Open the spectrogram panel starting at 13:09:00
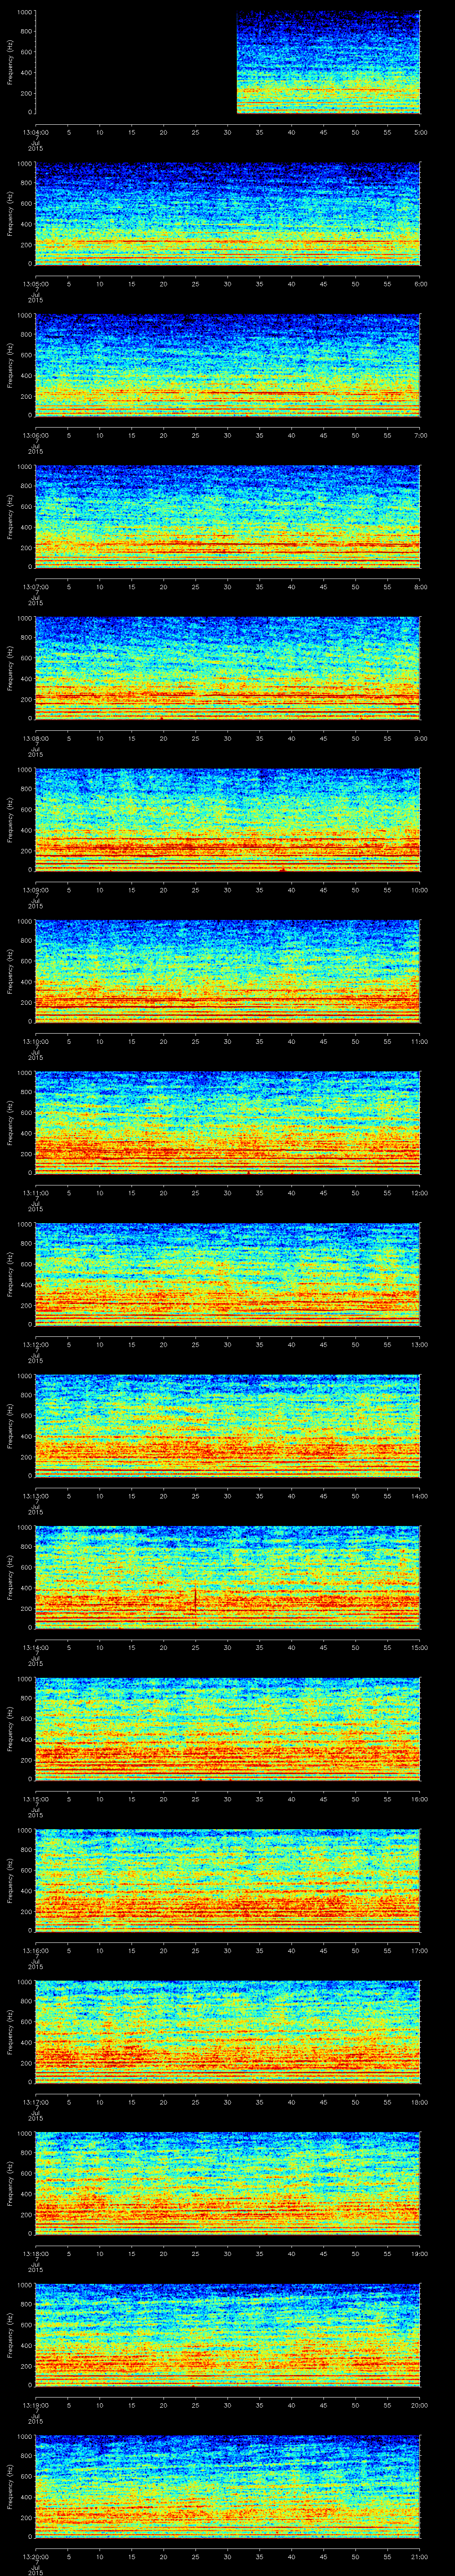Image resolution: width=455 pixels, height=2576 pixels. (228, 821)
